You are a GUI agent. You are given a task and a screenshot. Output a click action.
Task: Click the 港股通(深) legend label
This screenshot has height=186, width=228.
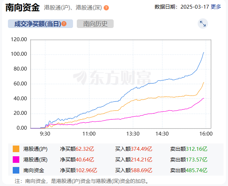coord(35,160)
